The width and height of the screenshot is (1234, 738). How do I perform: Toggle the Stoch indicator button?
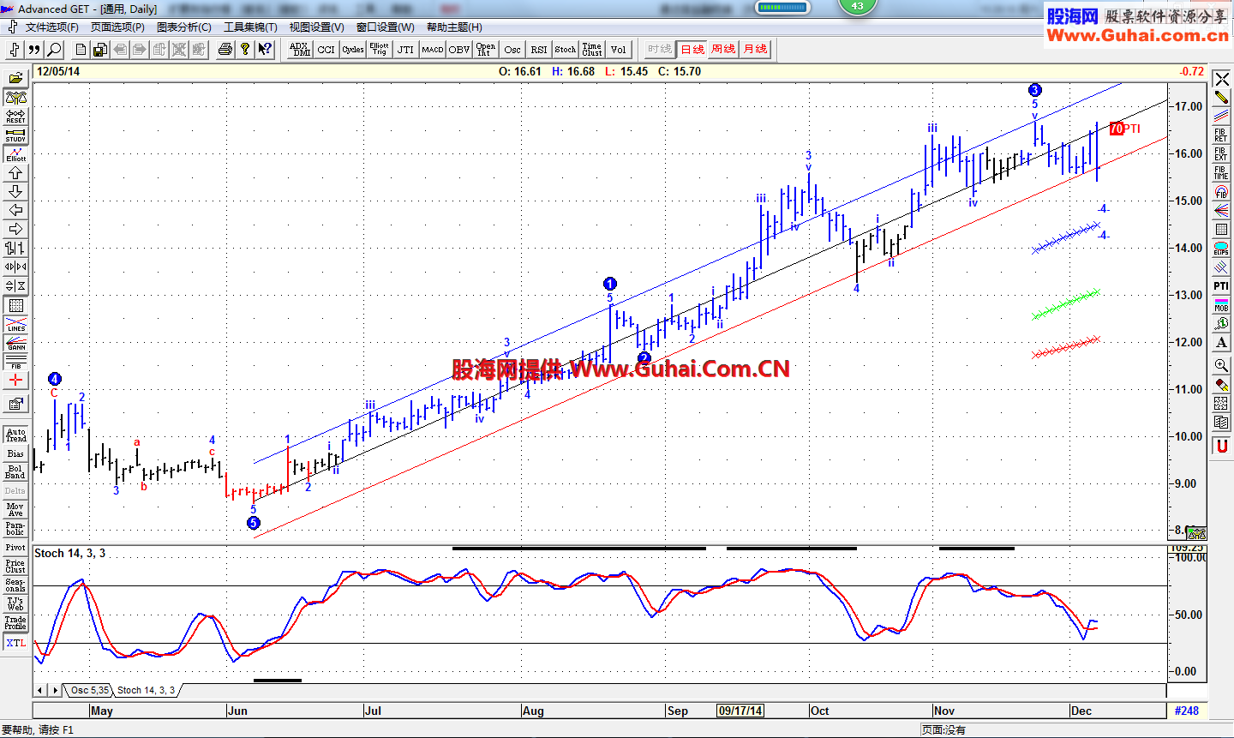(566, 49)
